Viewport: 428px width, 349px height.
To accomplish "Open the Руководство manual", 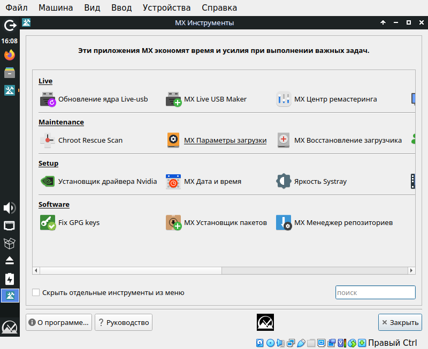I will pos(124,323).
